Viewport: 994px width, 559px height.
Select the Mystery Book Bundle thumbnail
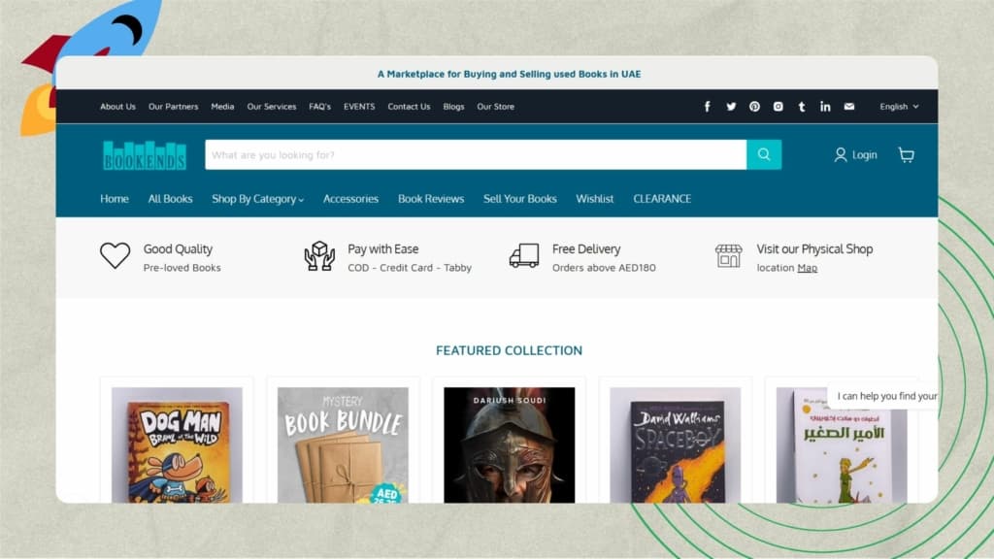[343, 444]
